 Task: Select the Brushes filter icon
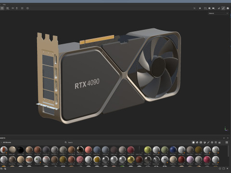tap(208, 142)
